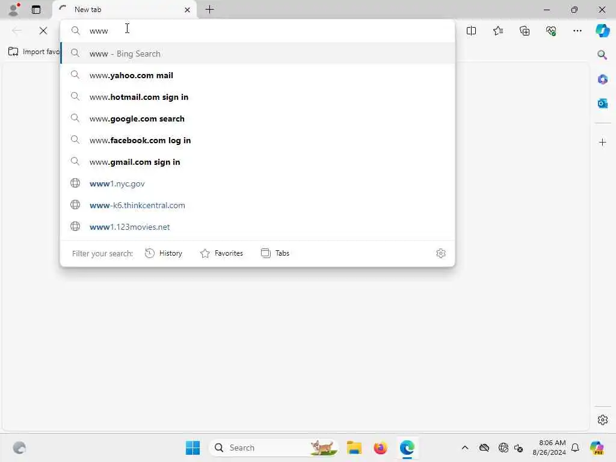Open www1.nyc.gov suggestion

257,183
